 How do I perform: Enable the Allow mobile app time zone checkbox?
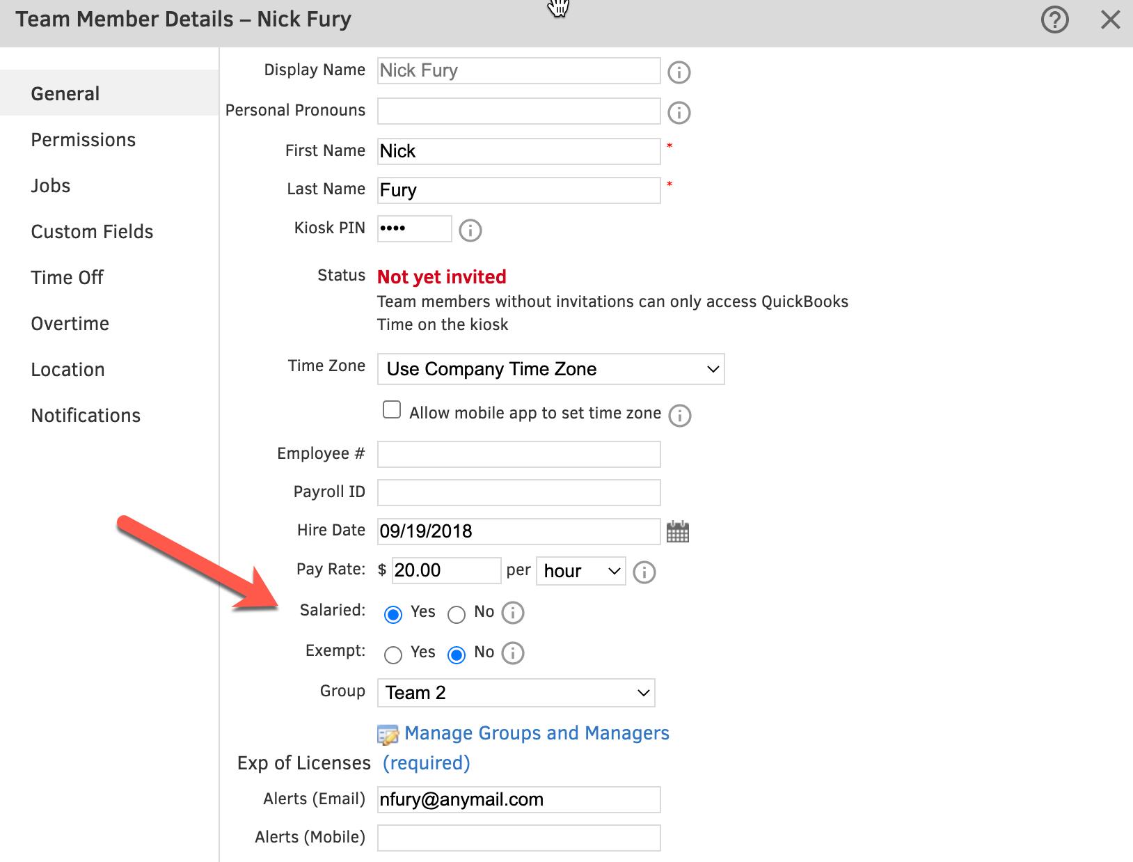(x=392, y=409)
